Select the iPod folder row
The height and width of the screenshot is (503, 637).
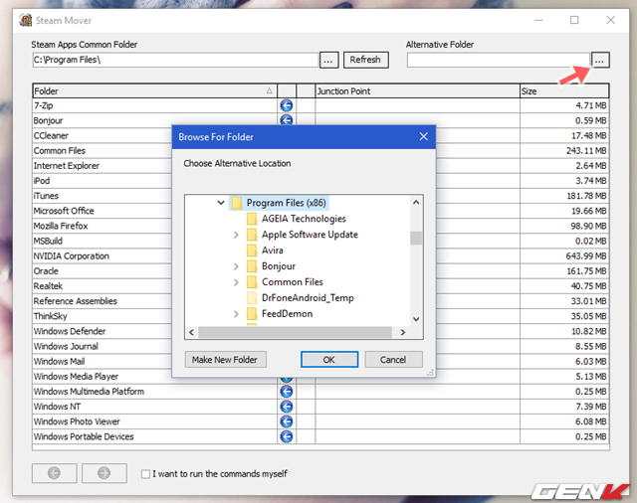coord(102,181)
